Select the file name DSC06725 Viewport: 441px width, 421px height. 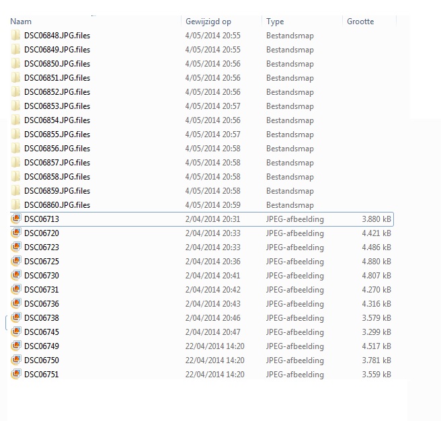(x=42, y=262)
